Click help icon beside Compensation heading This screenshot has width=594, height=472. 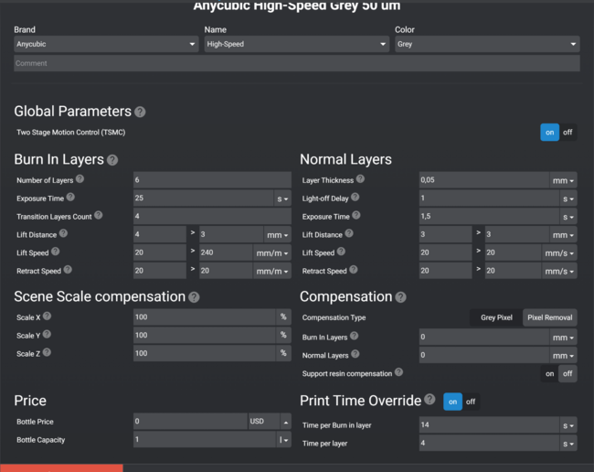pyautogui.click(x=400, y=297)
